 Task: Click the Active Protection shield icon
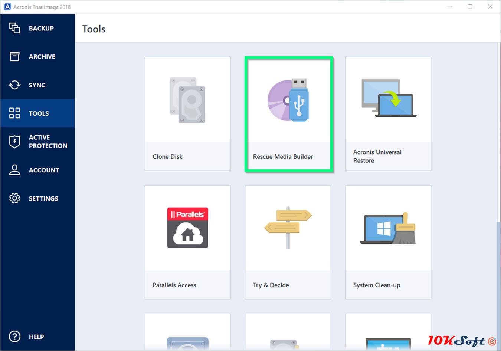tap(14, 142)
